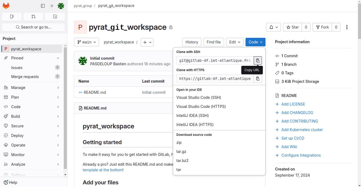The image size is (361, 187).
Task: Toggle the sidebar collapse icon
Action: coord(43,6)
